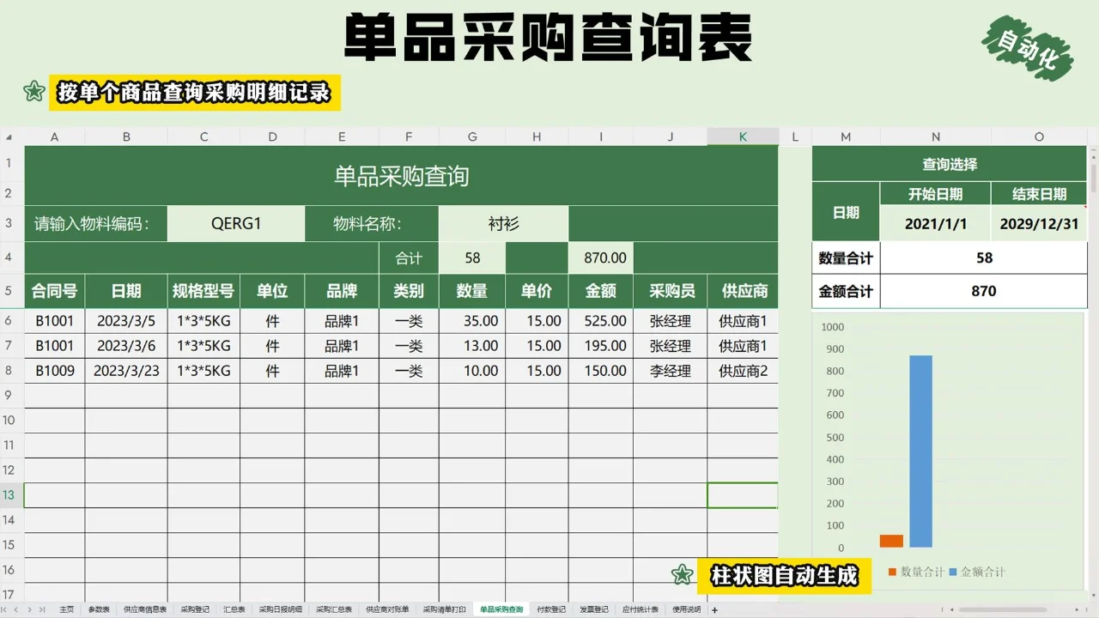The width and height of the screenshot is (1099, 618).
Task: Click the first-sheet navigation arrow
Action: point(6,609)
